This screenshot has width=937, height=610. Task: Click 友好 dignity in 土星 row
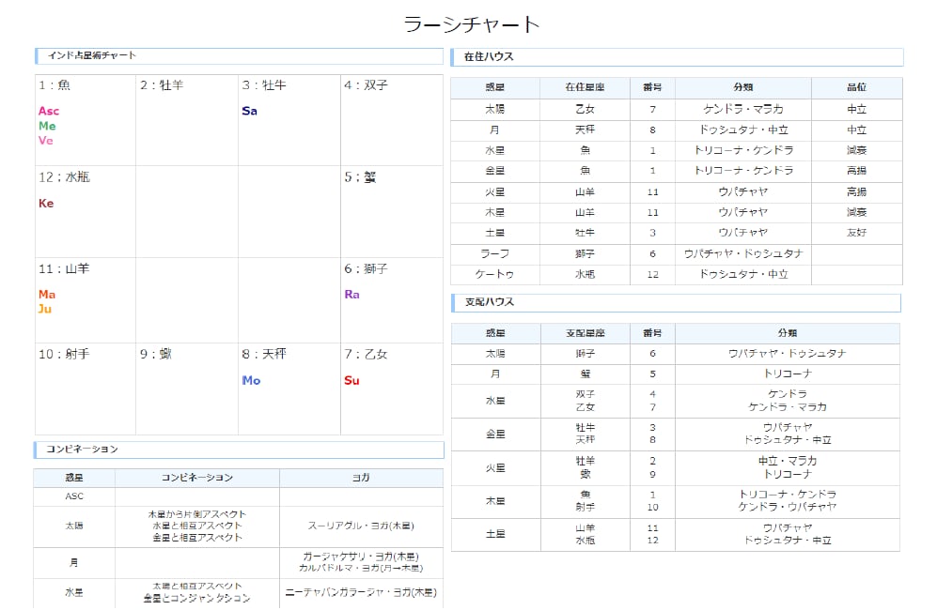point(856,233)
